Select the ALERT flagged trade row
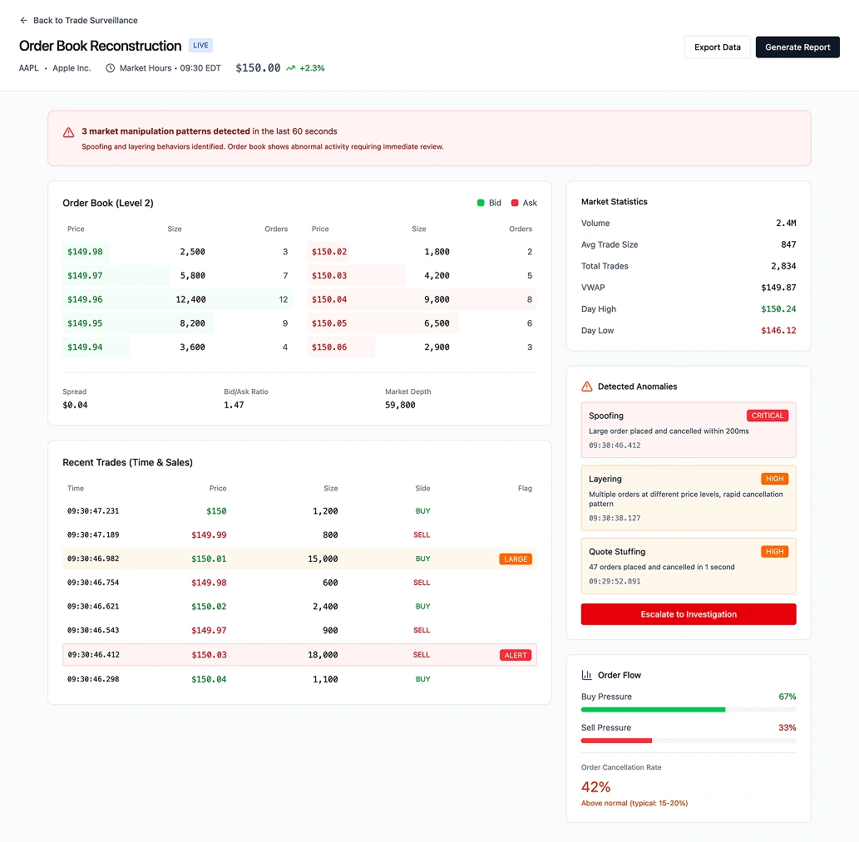The width and height of the screenshot is (859, 842). click(299, 654)
